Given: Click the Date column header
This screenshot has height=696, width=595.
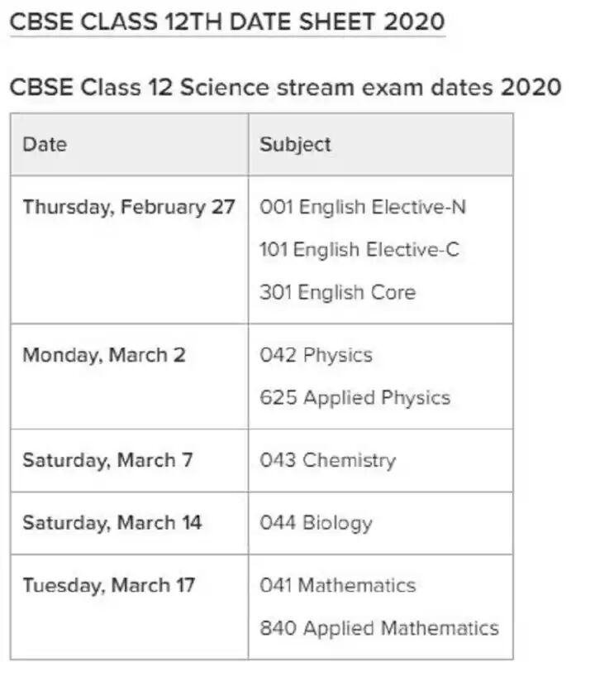Looking at the screenshot, I should coord(45,144).
